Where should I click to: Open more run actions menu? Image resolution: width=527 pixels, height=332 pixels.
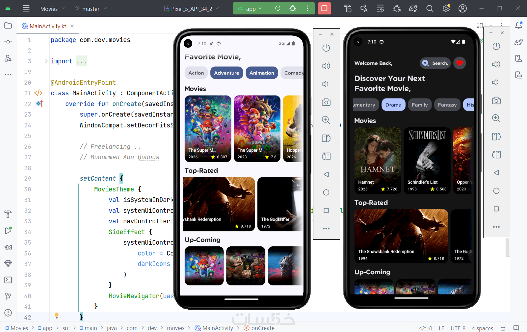click(x=307, y=8)
